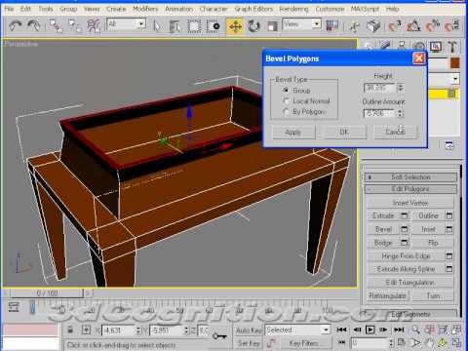
Task: Expand the Edit Geometry rollout
Action: pos(410,314)
